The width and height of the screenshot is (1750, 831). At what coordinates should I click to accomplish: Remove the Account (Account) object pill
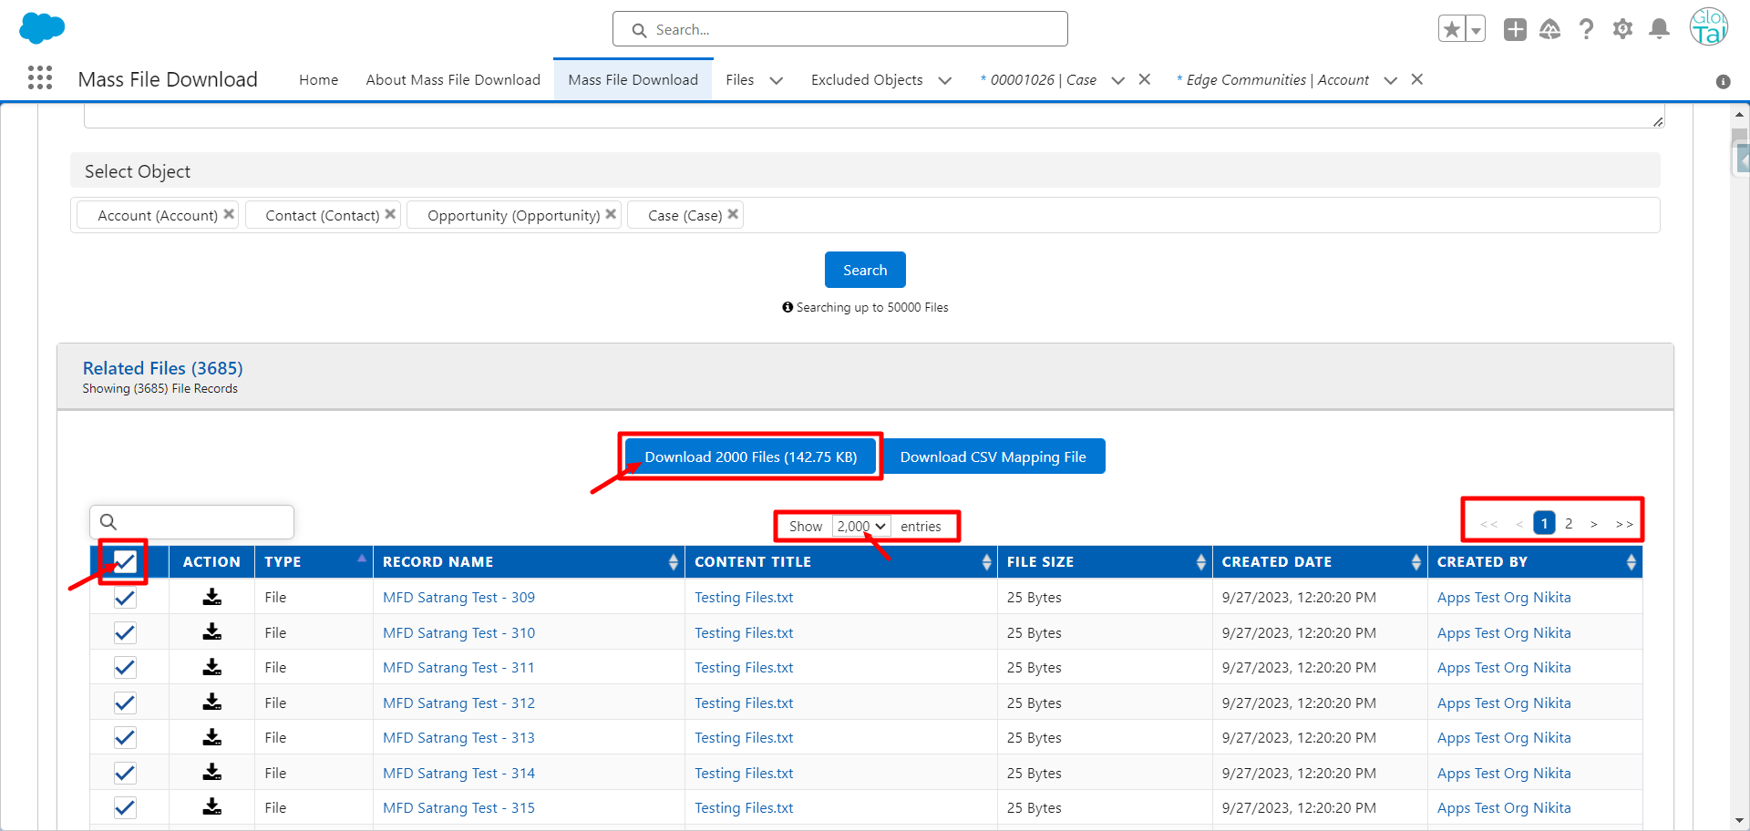(x=229, y=214)
